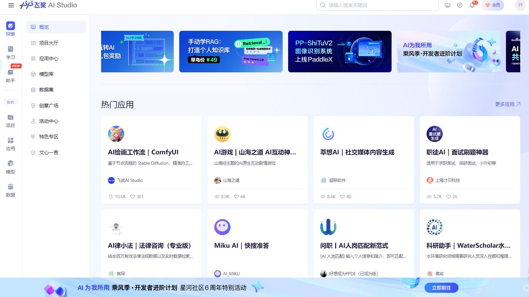Click the screen display icon beside the search bar
This screenshot has width=529, height=297.
click(448, 5)
